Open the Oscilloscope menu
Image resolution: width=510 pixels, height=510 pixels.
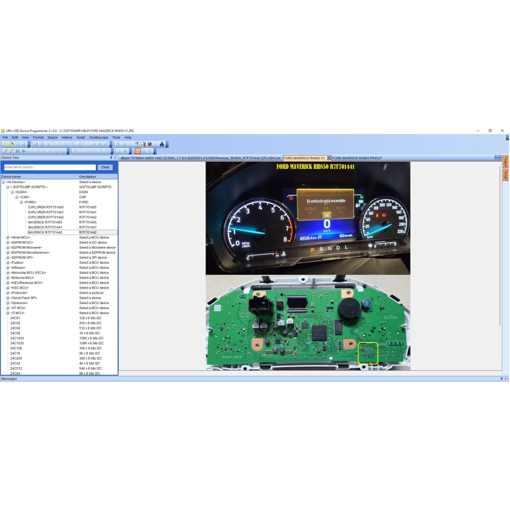coord(98,138)
